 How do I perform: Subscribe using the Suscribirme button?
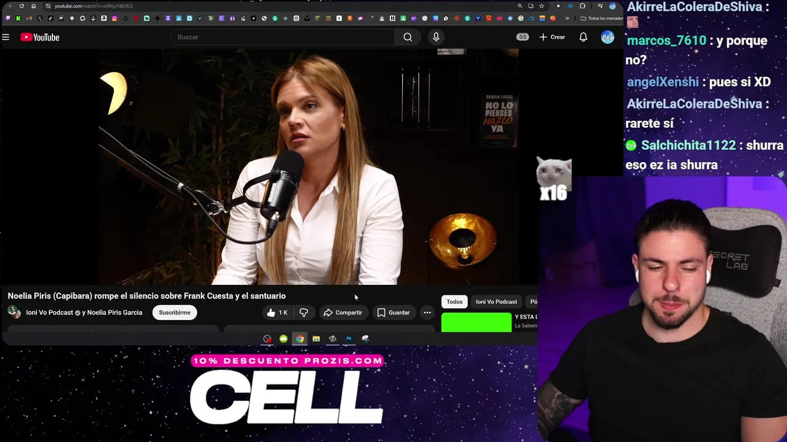pos(175,312)
